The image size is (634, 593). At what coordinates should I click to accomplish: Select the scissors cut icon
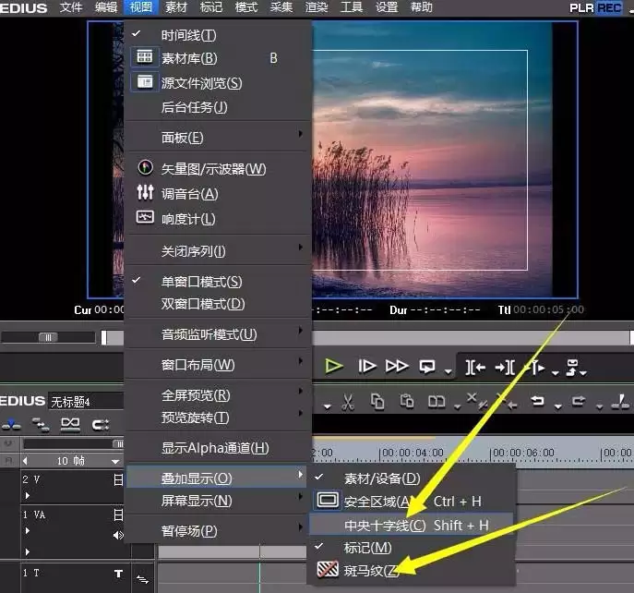(347, 402)
